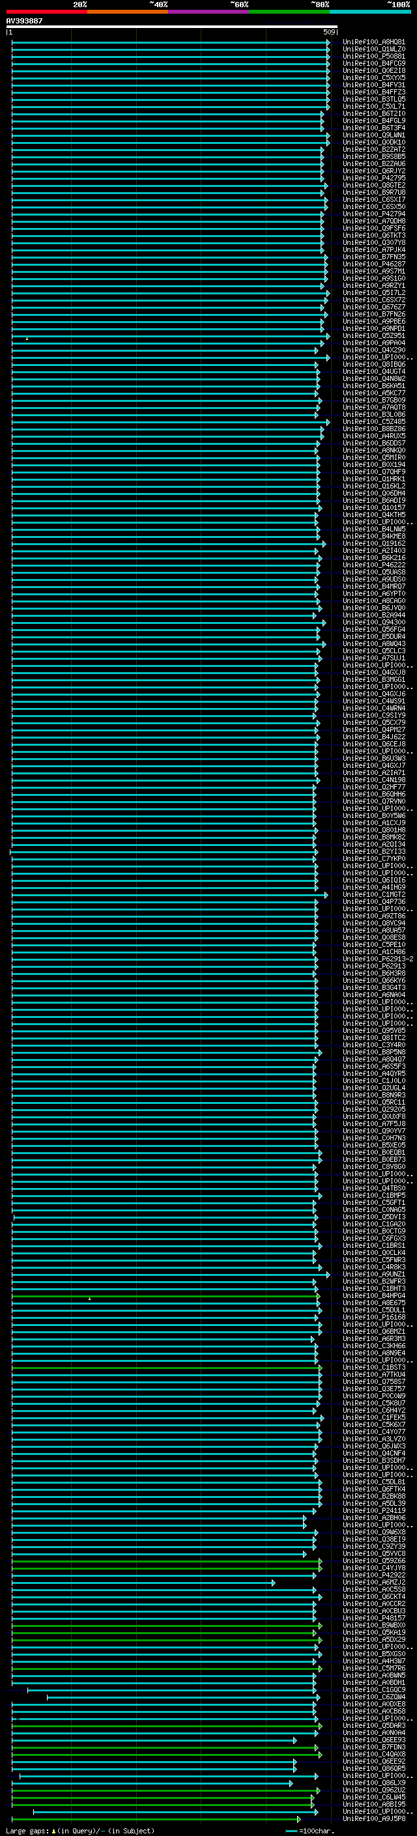The height and width of the screenshot is (1836, 417).
Task: Click the UniRef100_A3LVZ0 label
Action: tap(373, 1439)
